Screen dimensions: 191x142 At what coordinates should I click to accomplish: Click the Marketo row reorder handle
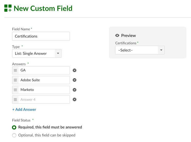pyautogui.click(x=15, y=90)
